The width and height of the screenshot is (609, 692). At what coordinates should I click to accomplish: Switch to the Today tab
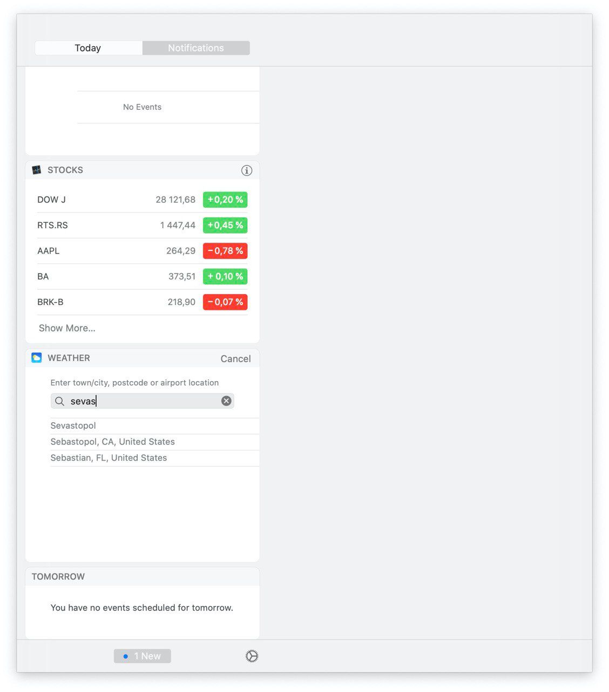pyautogui.click(x=88, y=48)
